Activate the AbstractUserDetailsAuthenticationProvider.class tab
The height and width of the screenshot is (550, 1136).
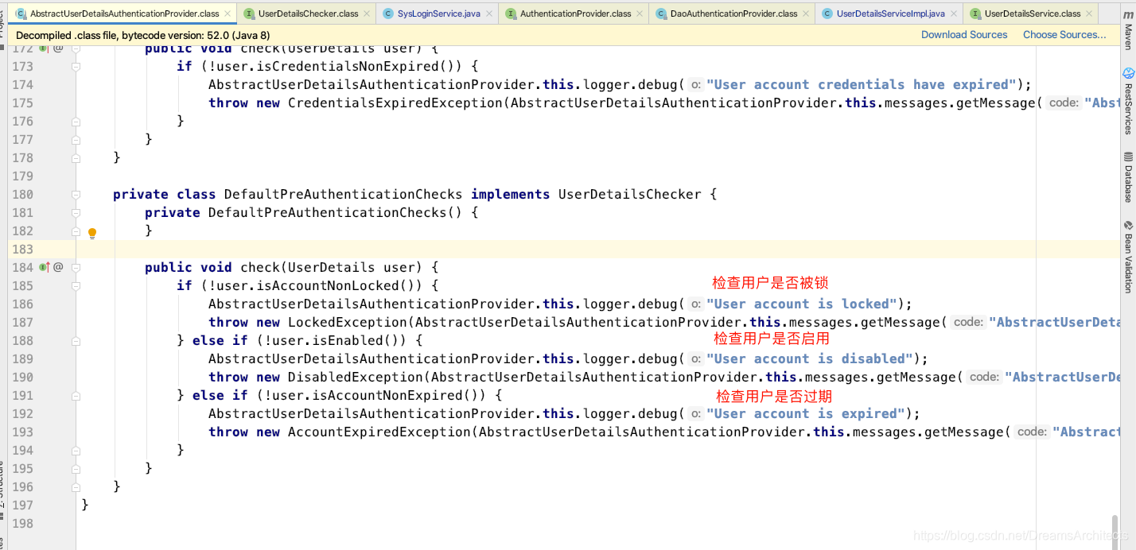pos(125,14)
